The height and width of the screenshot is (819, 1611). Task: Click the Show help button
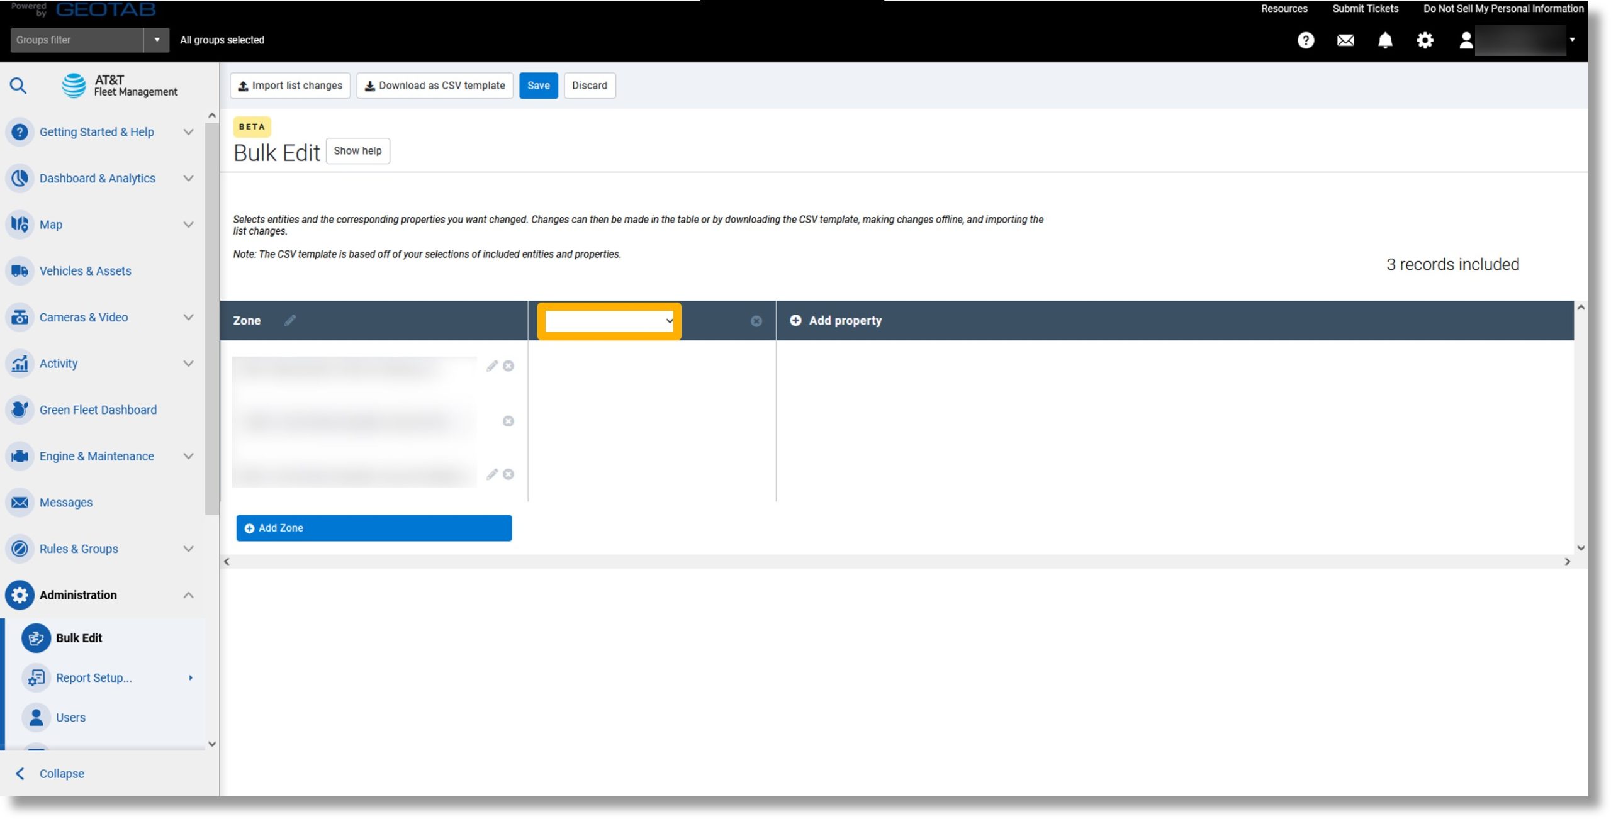pyautogui.click(x=357, y=151)
